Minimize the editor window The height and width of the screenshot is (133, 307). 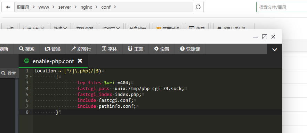pyautogui.click(x=256, y=37)
